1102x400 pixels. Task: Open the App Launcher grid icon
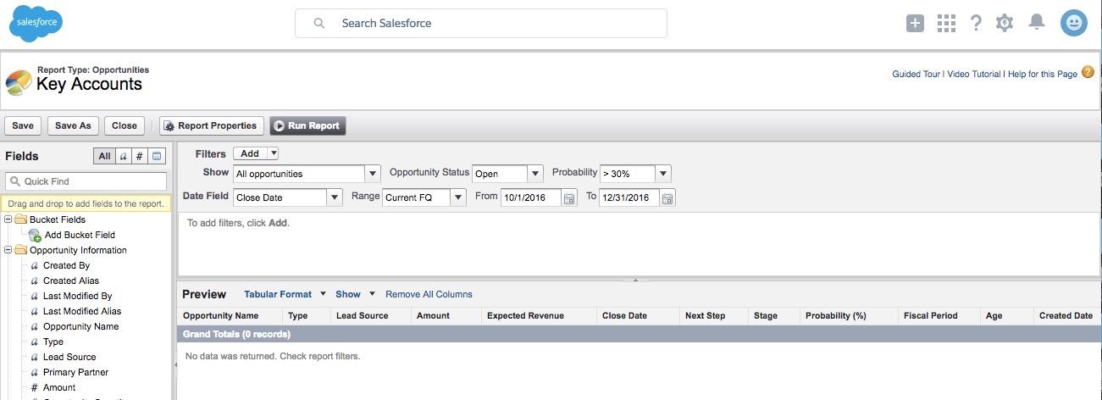coord(946,24)
